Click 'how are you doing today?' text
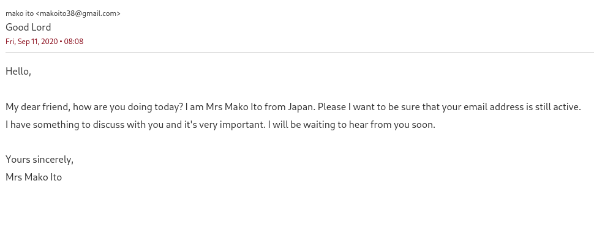Screen dimensions: 594x238 tap(128, 107)
